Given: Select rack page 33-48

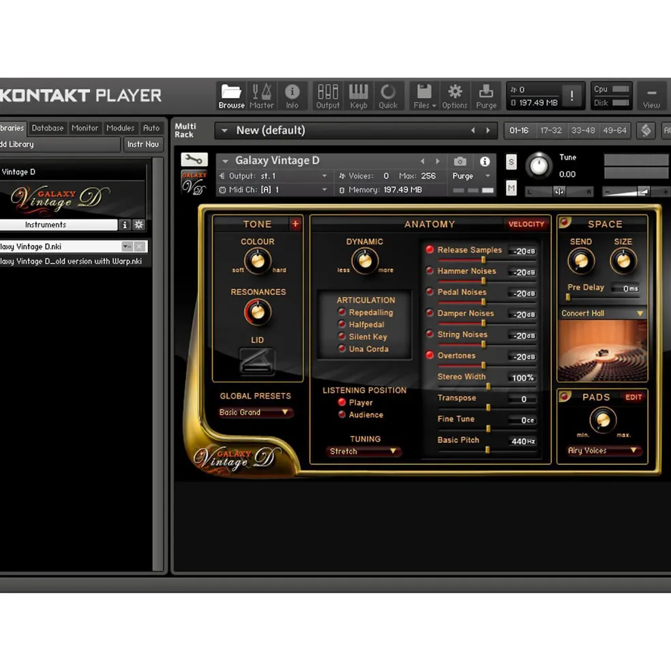Looking at the screenshot, I should pyautogui.click(x=583, y=130).
